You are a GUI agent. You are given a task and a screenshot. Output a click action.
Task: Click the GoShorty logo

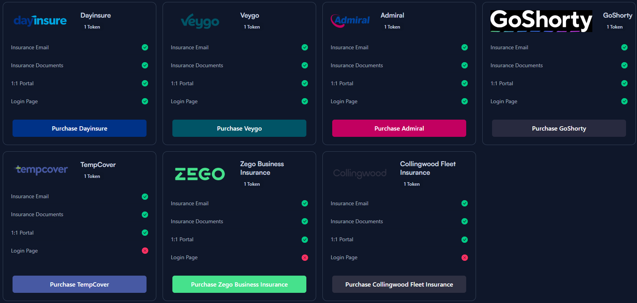coord(541,21)
